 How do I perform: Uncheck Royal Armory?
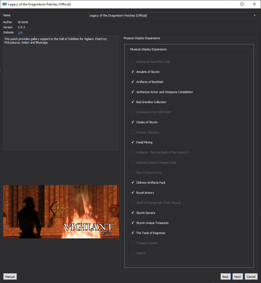[x=133, y=193]
